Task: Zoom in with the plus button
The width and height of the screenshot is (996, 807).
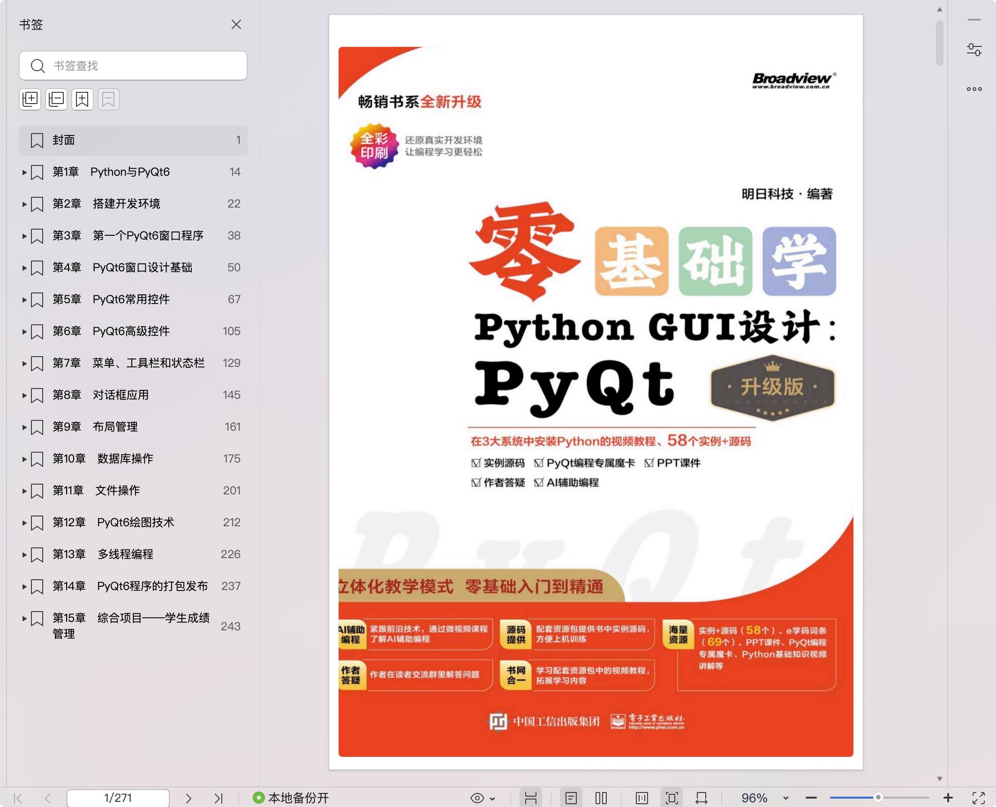Action: coord(948,798)
